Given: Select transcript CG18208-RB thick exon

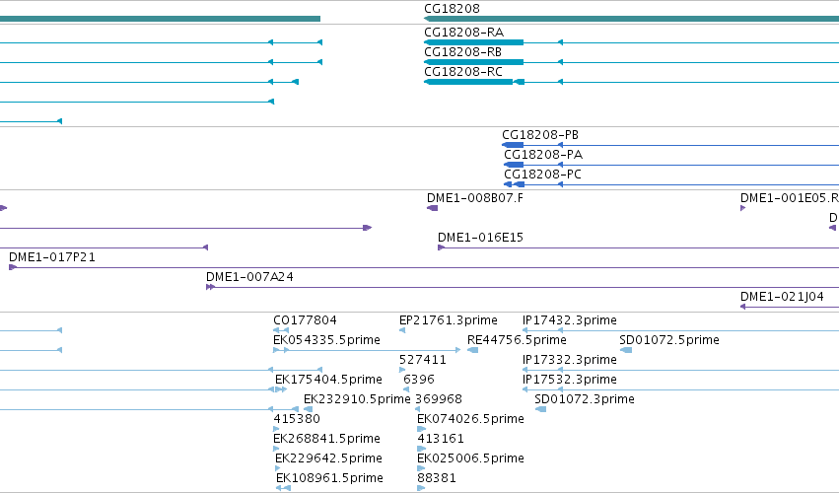Looking at the screenshot, I should tap(473, 62).
